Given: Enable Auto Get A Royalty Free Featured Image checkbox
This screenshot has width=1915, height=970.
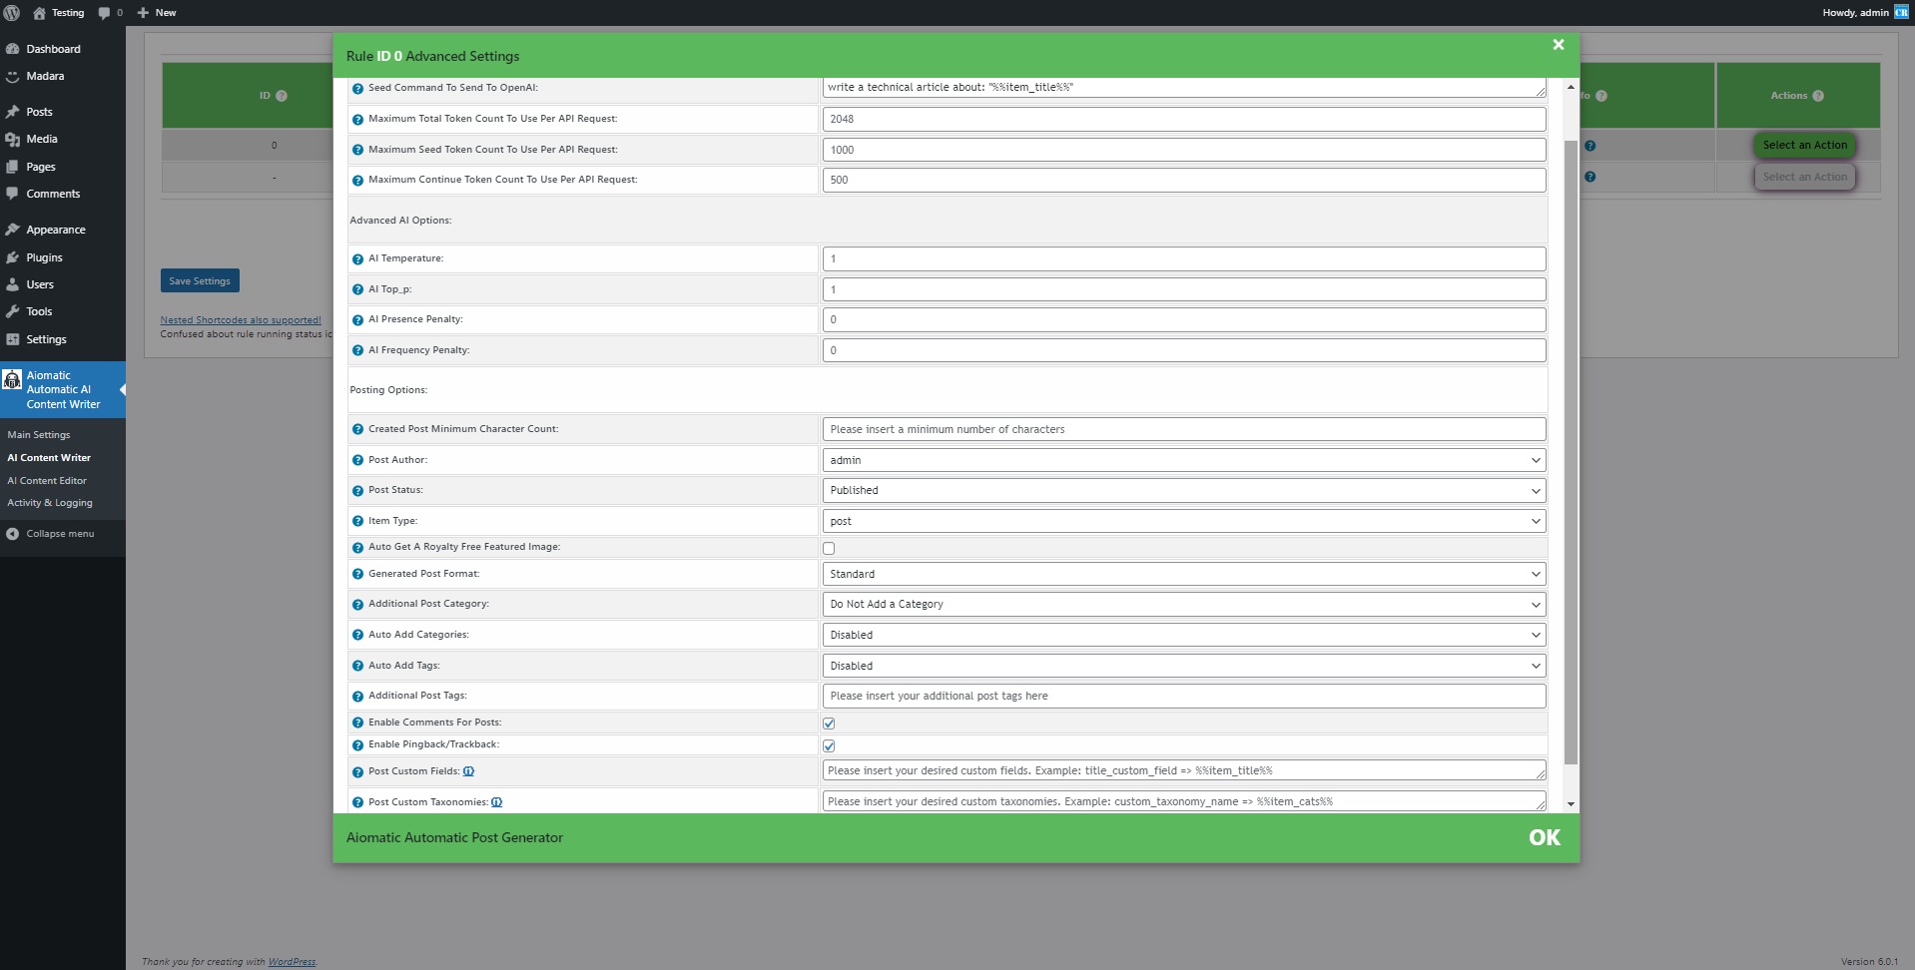Looking at the screenshot, I should (x=829, y=549).
